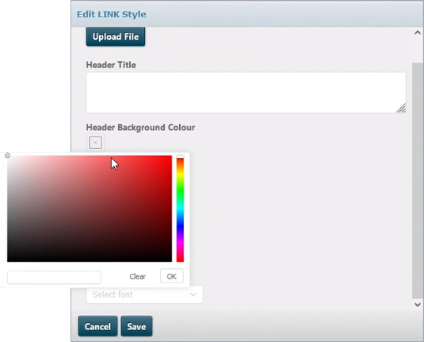Screen dimensions: 424x342
Task: Pick pure red in saturation square corner
Action: pyautogui.click(x=170, y=157)
